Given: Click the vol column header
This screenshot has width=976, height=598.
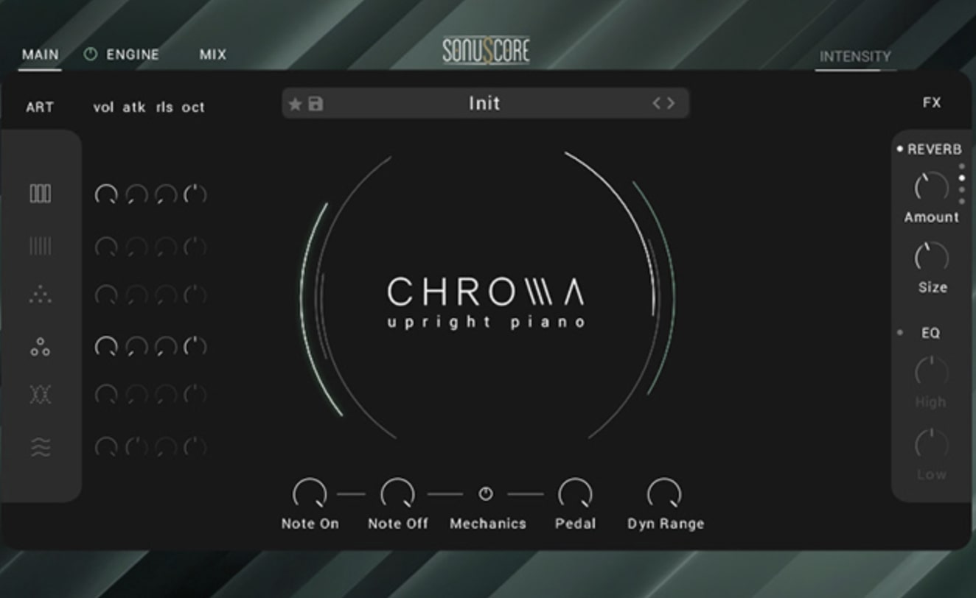Looking at the screenshot, I should tap(103, 108).
